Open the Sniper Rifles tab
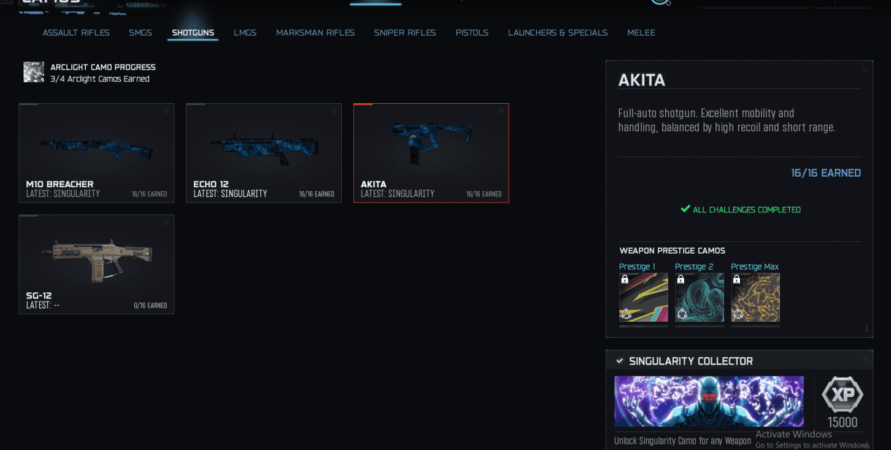Screen dimensions: 891x450 pyautogui.click(x=405, y=33)
